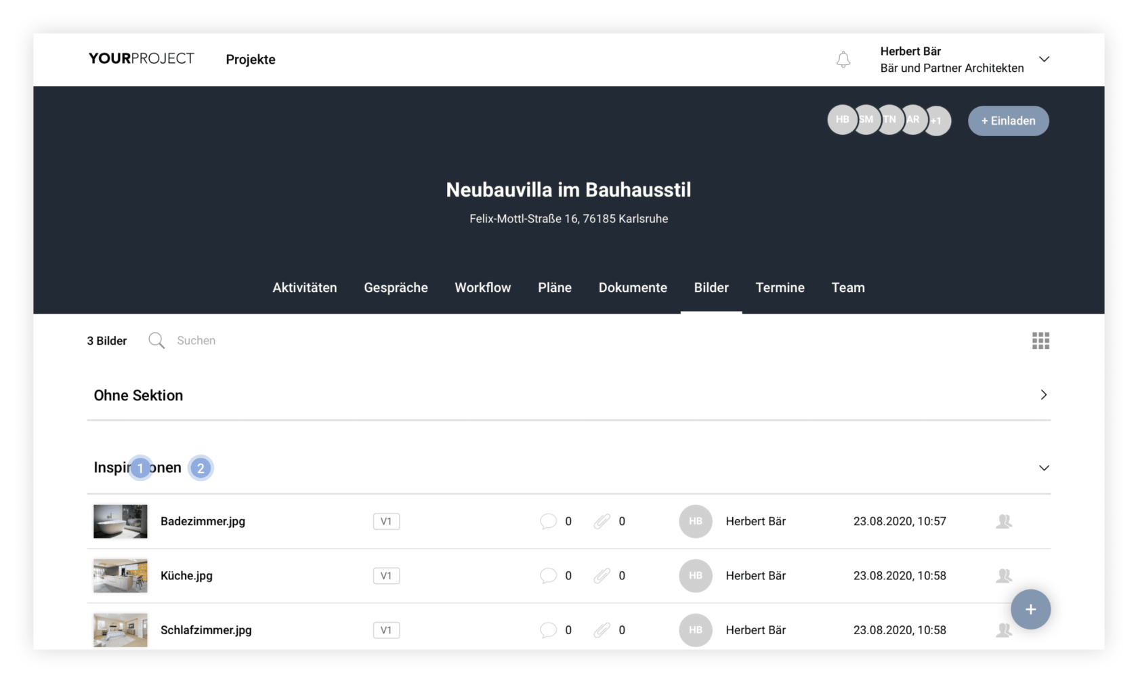Open the Workflow tab
This screenshot has width=1138, height=683.
(482, 288)
